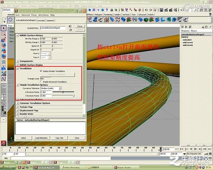Viewport: 213px width, 170px height.
Task: Click the NURBS circle shelf icon
Action: click(x=10, y=20)
